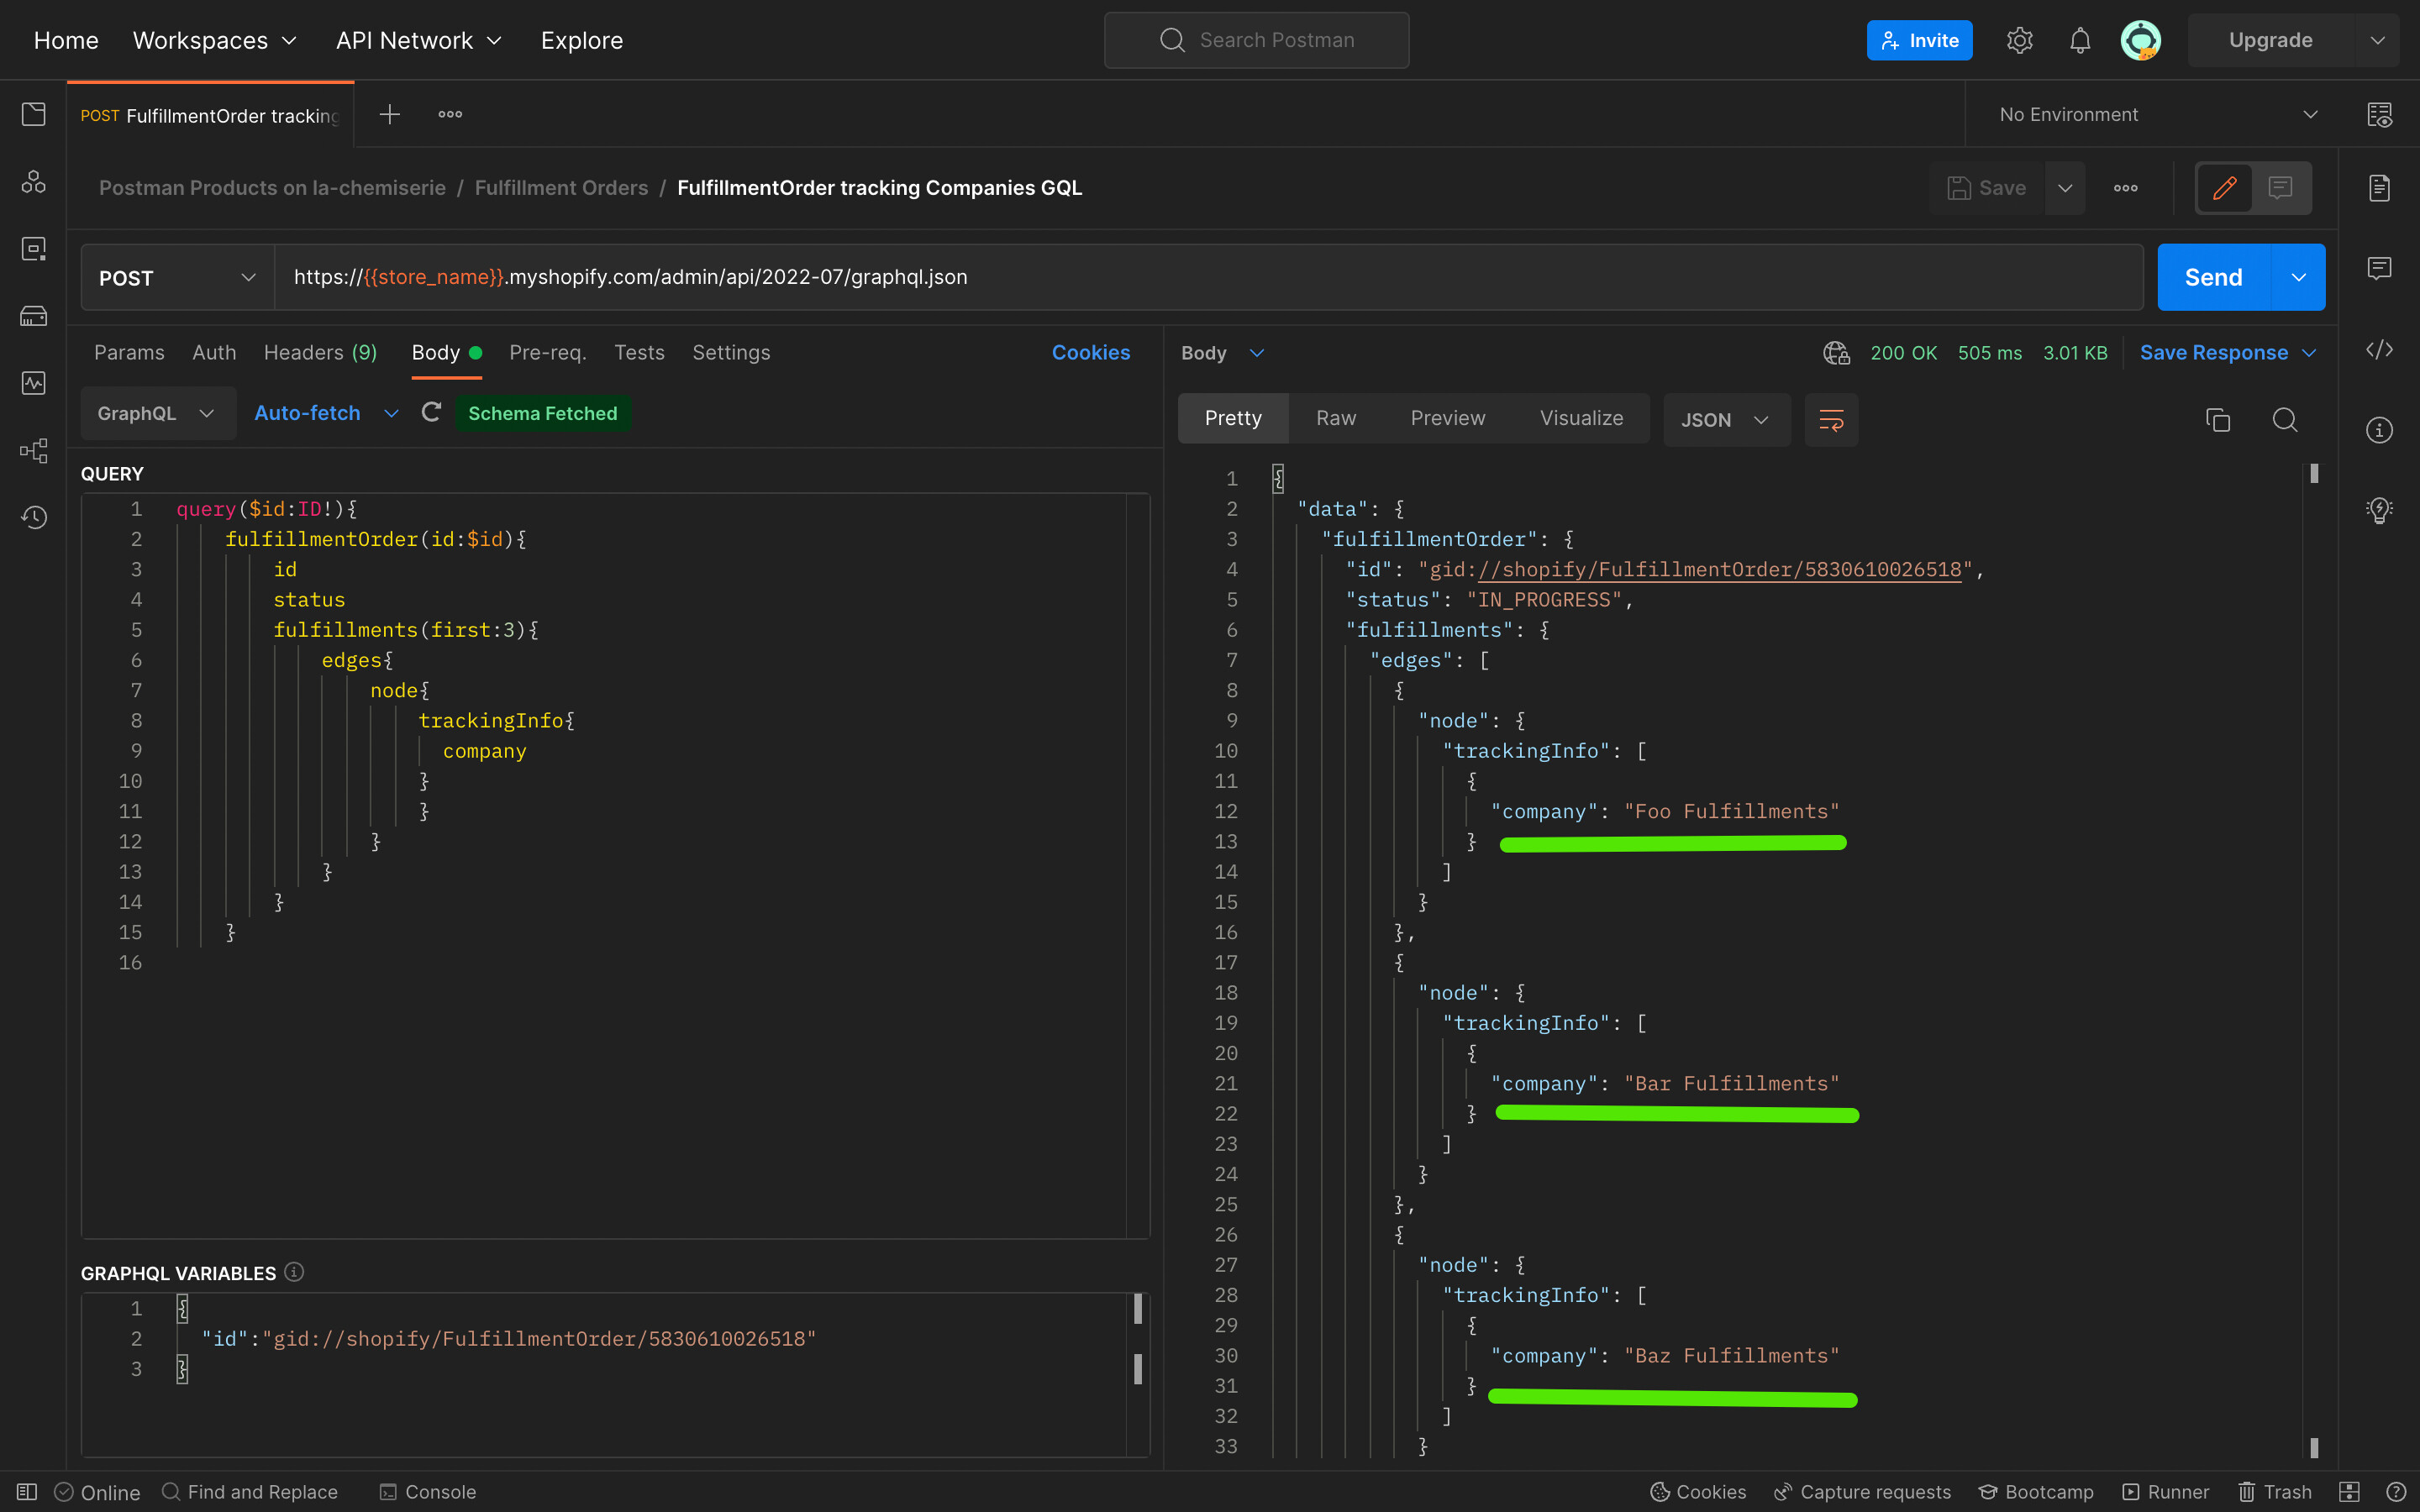The width and height of the screenshot is (2420, 1512).
Task: Open the settings gear icon
Action: tap(2019, 40)
